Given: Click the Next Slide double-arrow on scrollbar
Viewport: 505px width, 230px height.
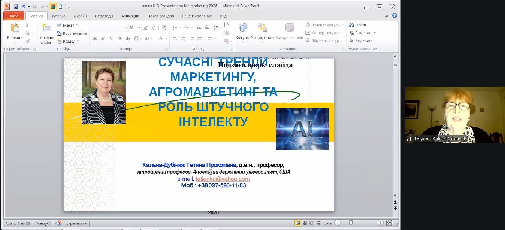Looking at the screenshot, I should click(395, 208).
